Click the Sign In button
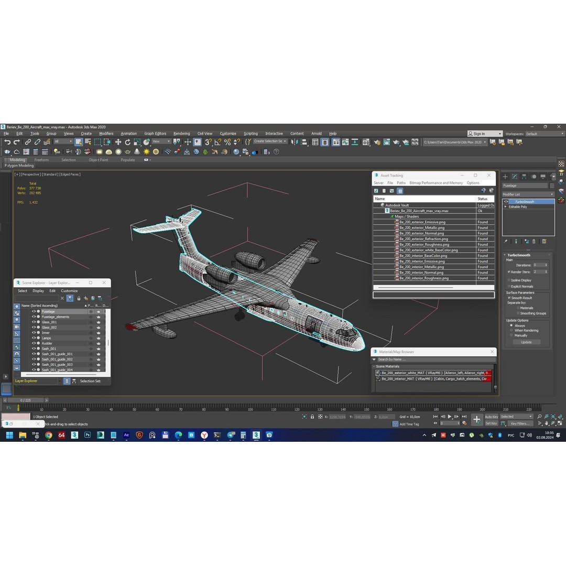Image resolution: width=566 pixels, height=566 pixels. pyautogui.click(x=485, y=134)
